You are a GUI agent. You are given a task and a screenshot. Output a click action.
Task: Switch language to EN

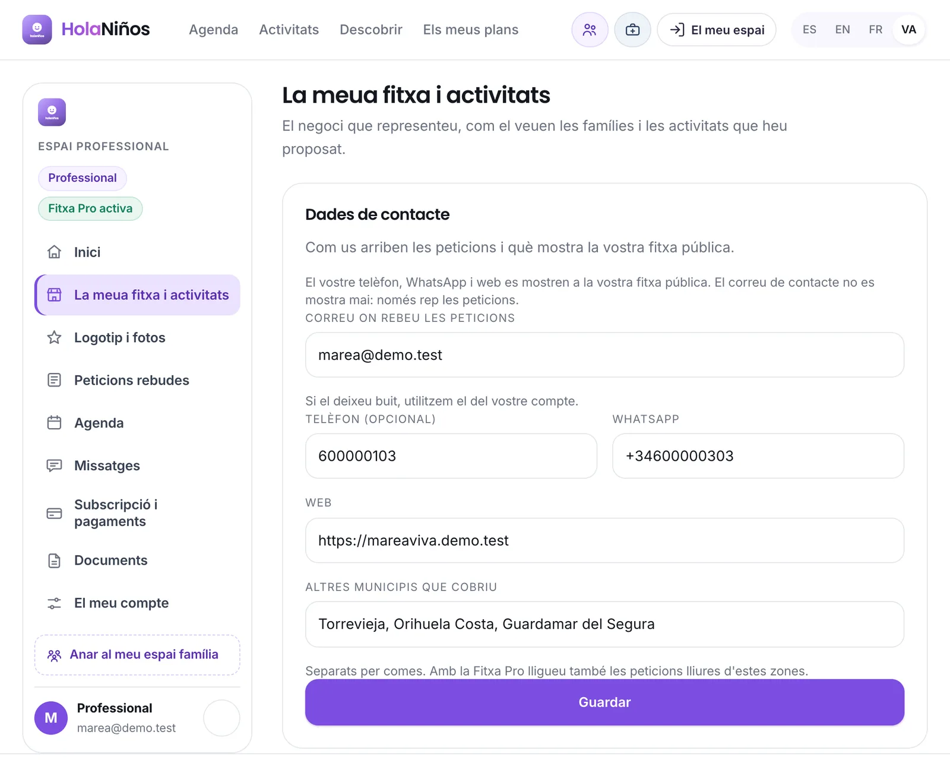[843, 30]
